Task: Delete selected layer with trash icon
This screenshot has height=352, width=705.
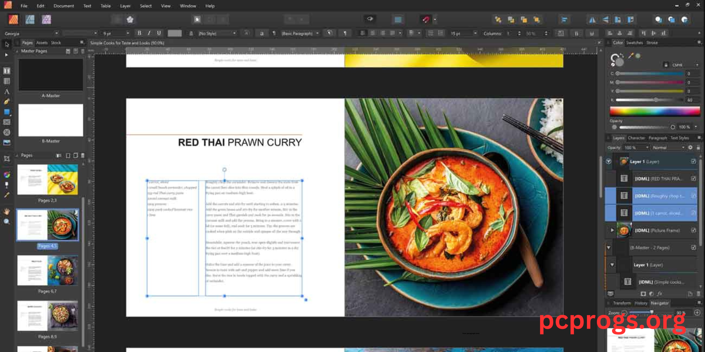Action: click(x=698, y=293)
